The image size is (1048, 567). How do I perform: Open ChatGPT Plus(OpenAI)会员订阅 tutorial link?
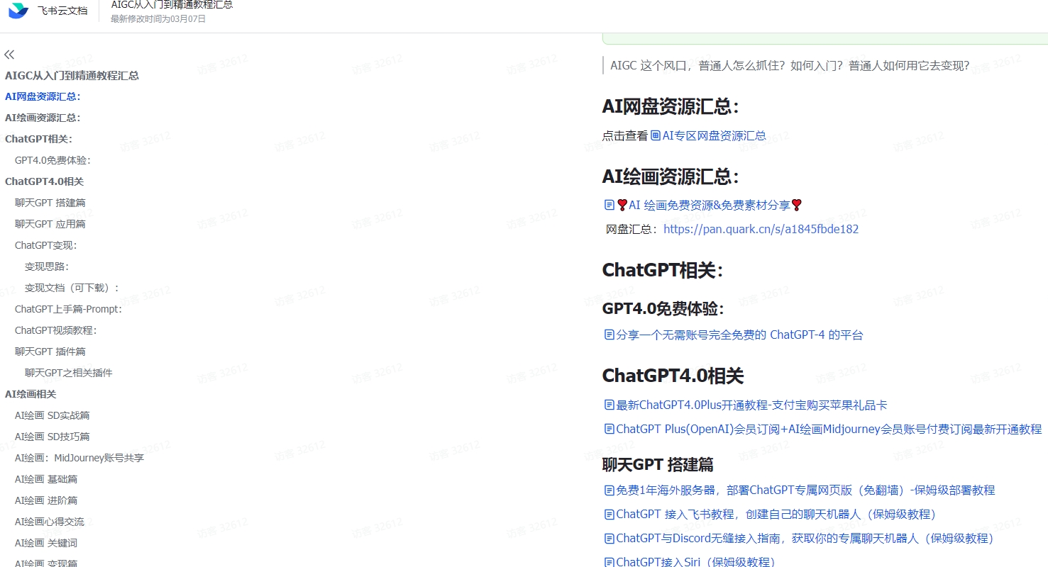pos(829,429)
